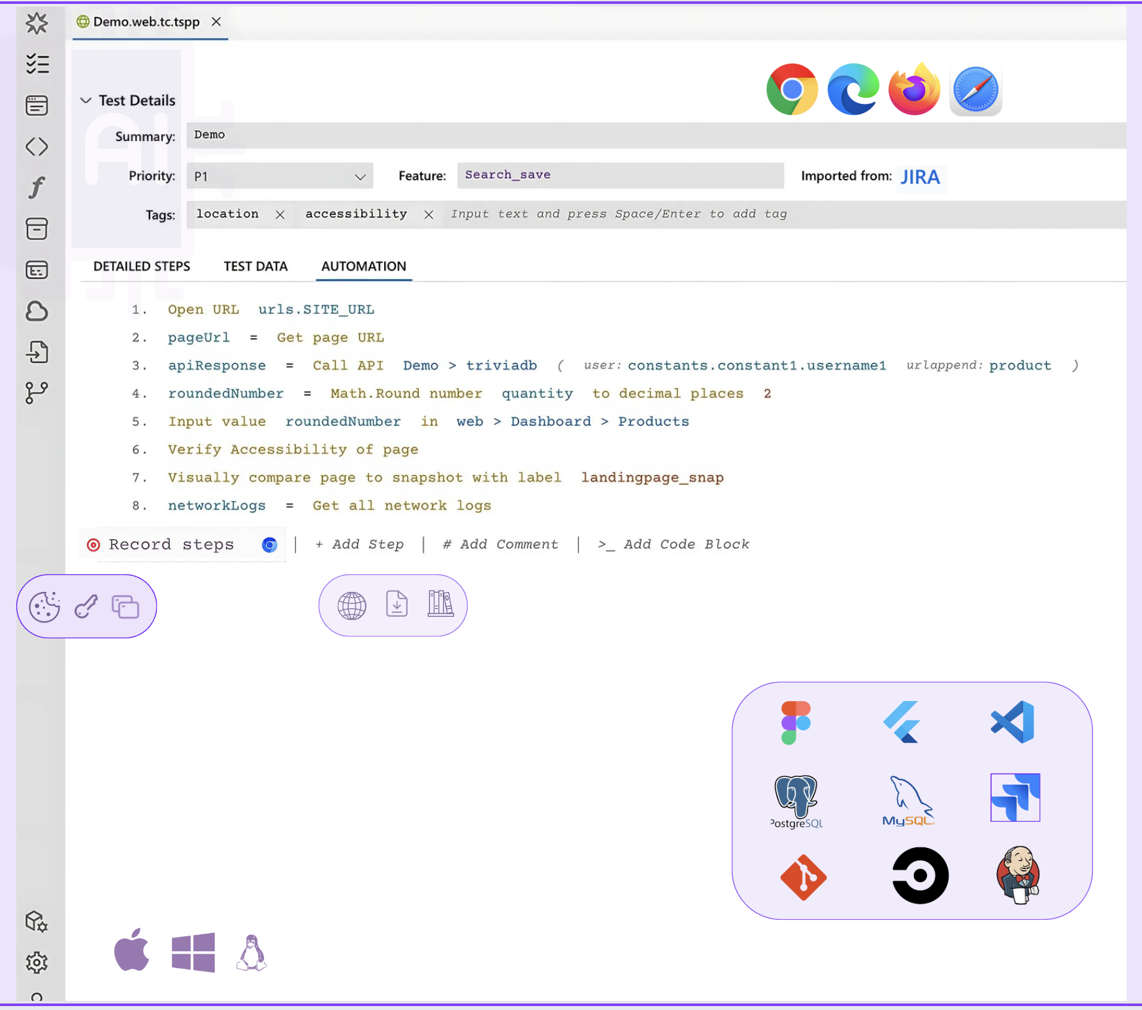The height and width of the screenshot is (1010, 1142).
Task: Select the Chrome browser icon
Action: (792, 89)
